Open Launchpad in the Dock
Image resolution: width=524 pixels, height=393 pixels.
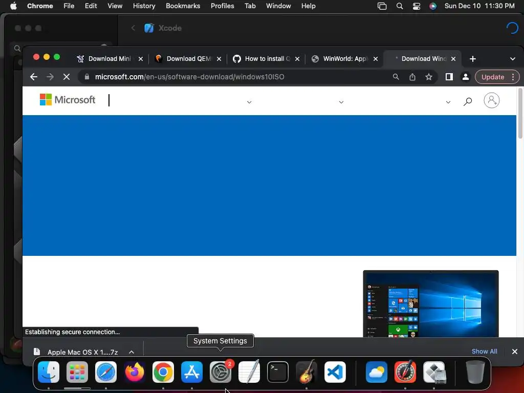coord(77,372)
